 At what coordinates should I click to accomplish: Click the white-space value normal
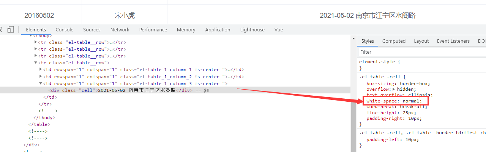point(411,101)
